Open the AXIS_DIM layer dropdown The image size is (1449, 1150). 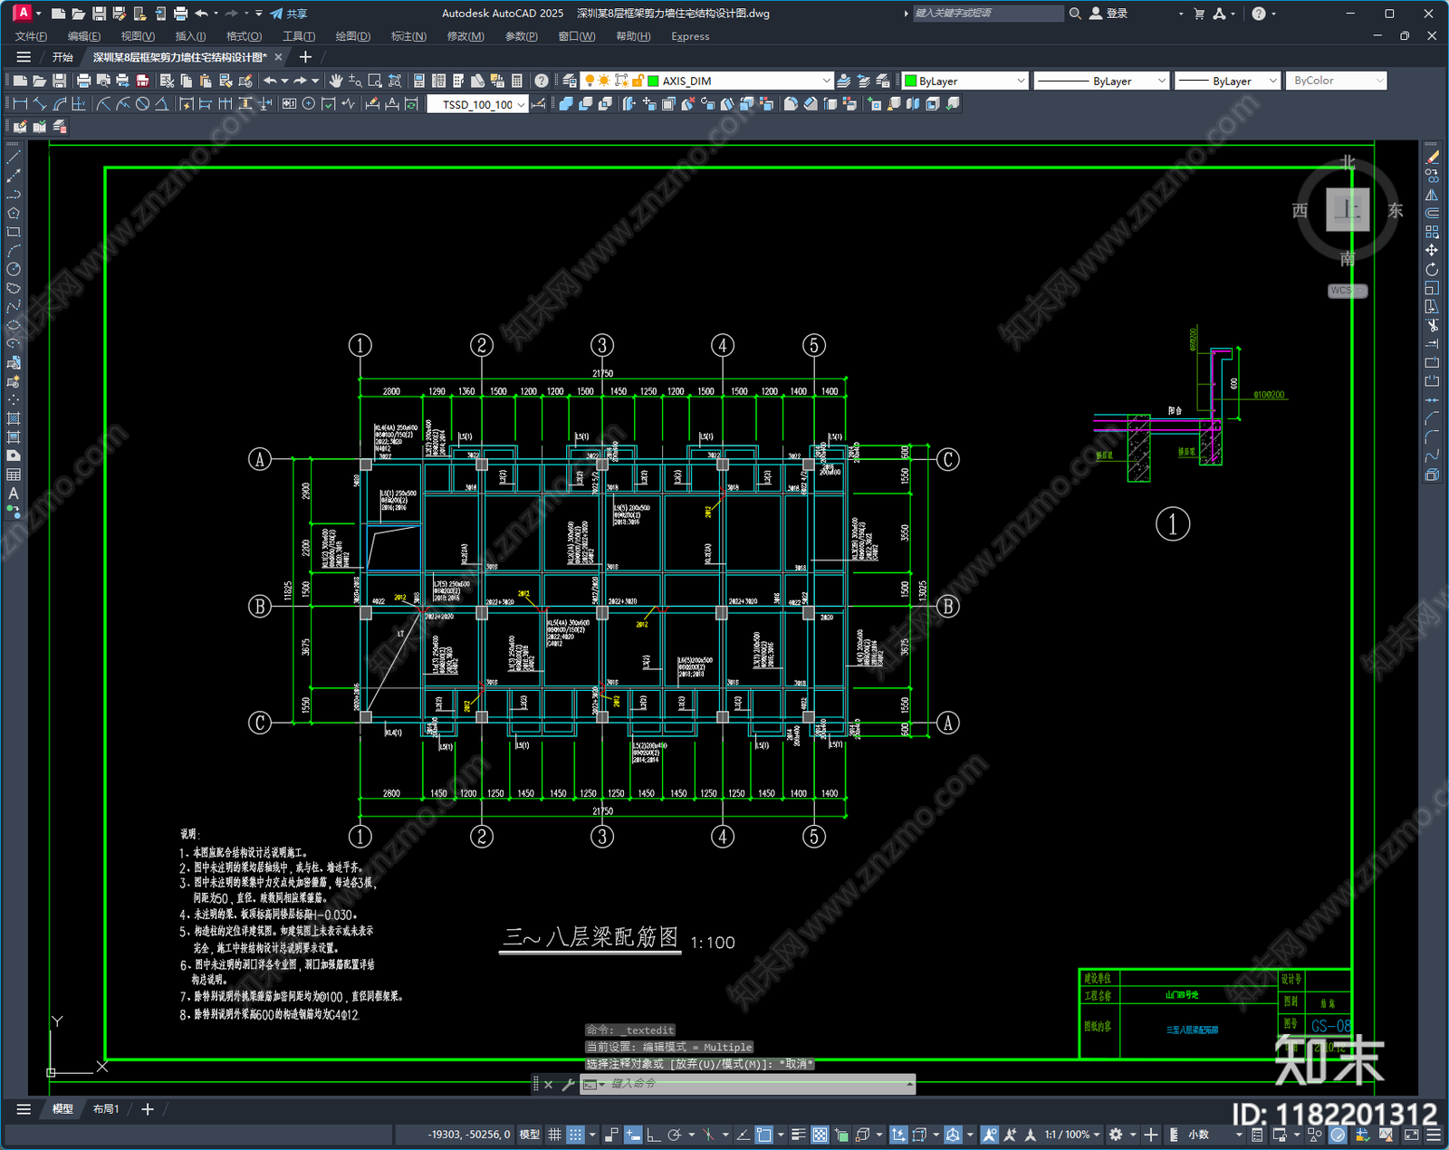(x=826, y=81)
